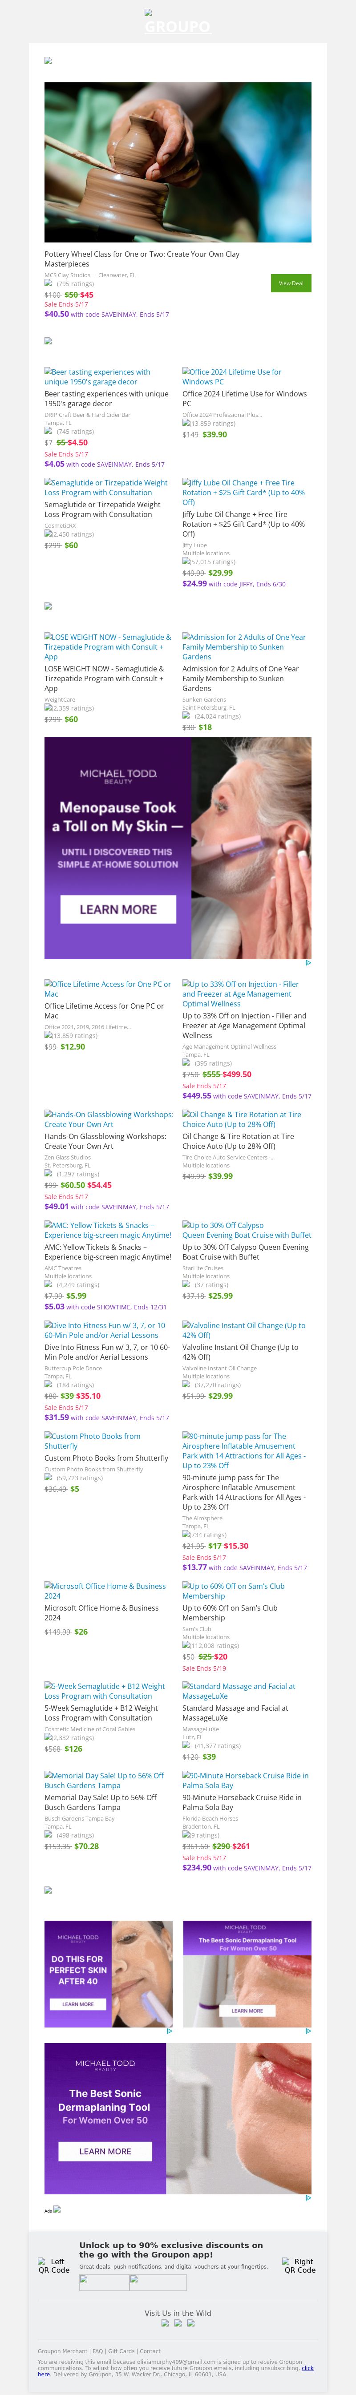Screen dimensions: 356x2395
Task: Click the View Deal button
Action: coord(291,283)
